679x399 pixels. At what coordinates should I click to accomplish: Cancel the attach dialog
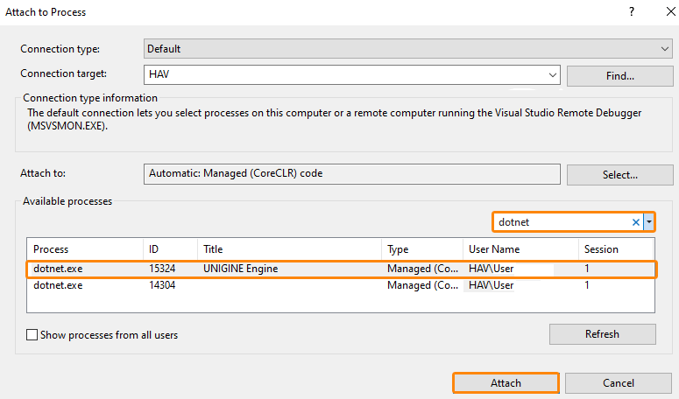(619, 383)
